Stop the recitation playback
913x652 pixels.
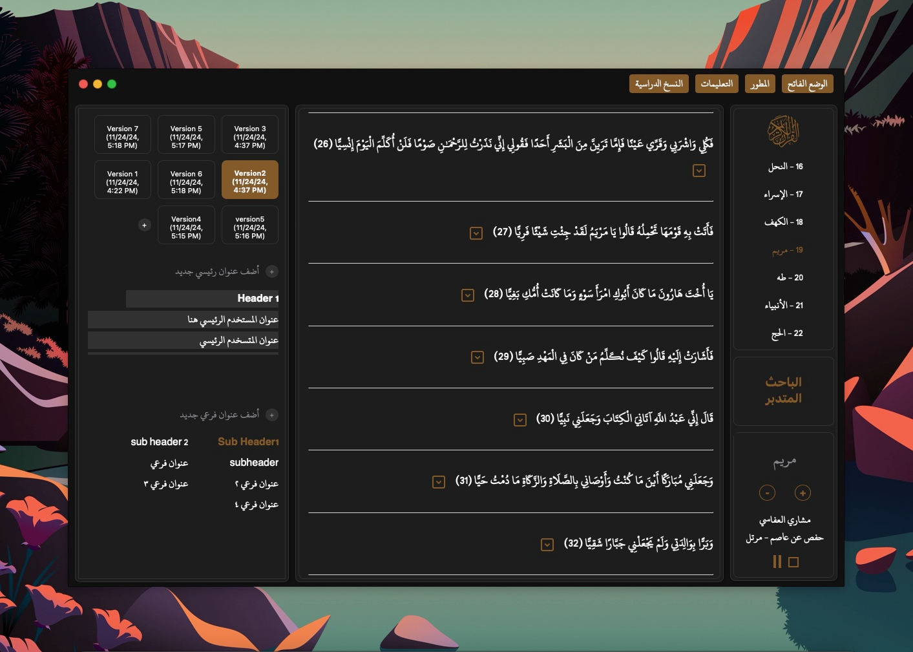tap(793, 562)
